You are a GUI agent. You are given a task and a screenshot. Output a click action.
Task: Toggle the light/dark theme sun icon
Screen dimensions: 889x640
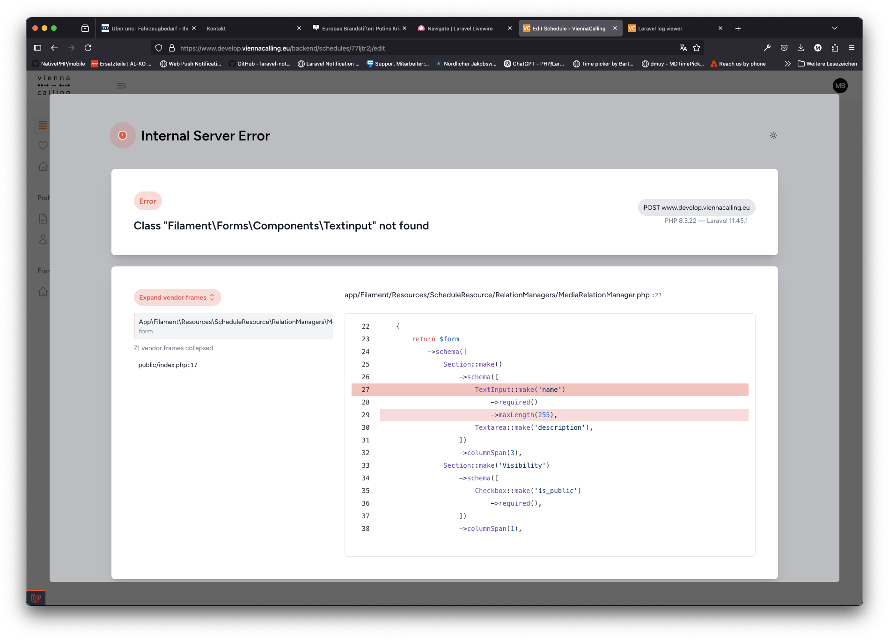tap(773, 135)
